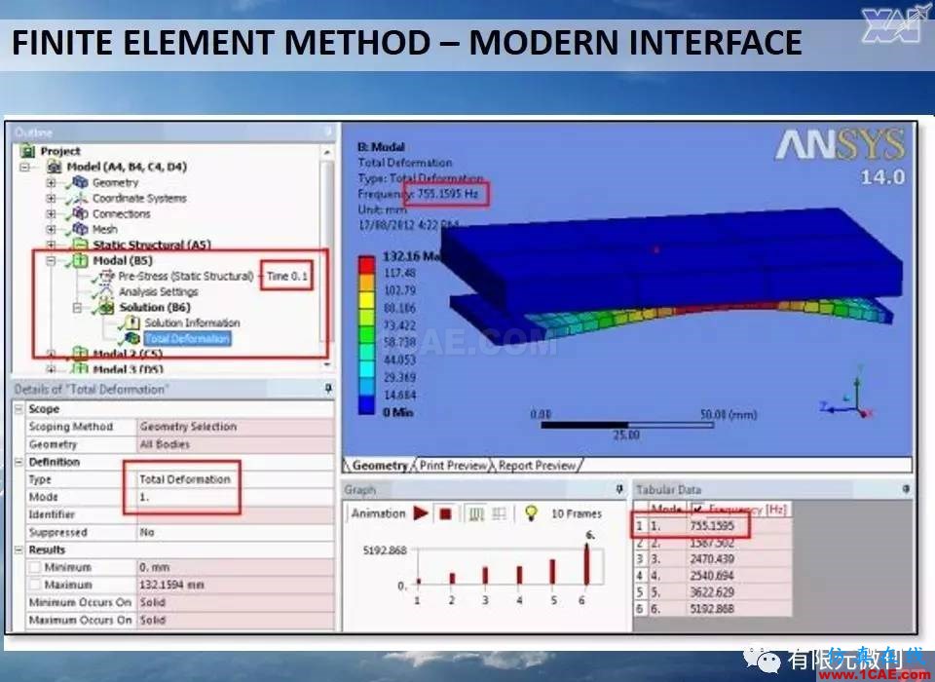
Task: Select table cell 3622.629
Action: point(739,592)
